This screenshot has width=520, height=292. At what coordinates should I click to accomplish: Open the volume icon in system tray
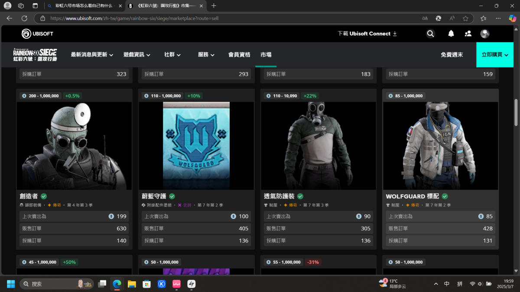pyautogui.click(x=480, y=284)
